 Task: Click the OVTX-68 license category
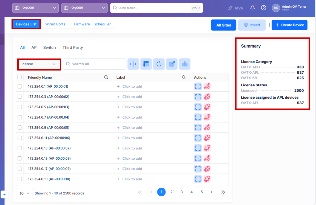click(249, 78)
